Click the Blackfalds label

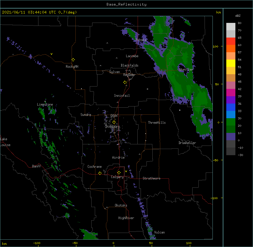click(x=129, y=65)
